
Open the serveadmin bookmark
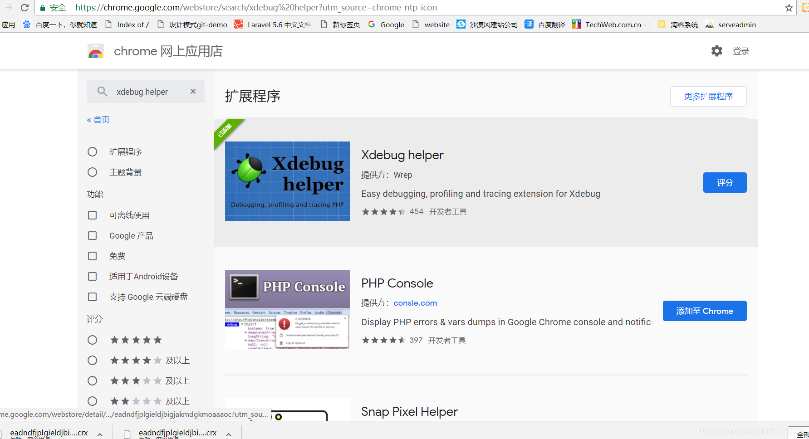(731, 24)
